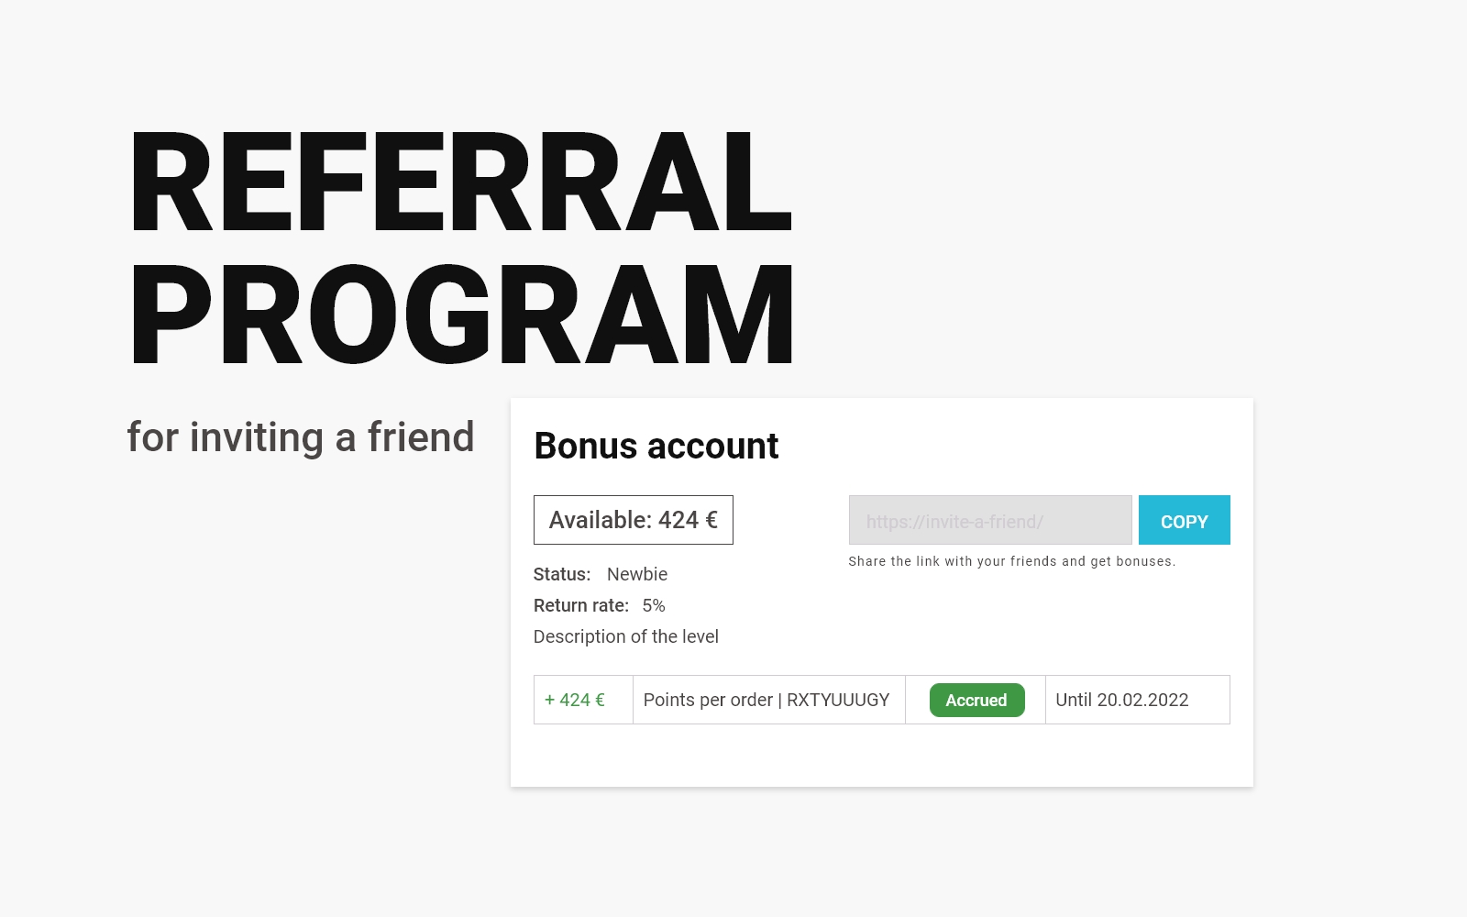This screenshot has width=1467, height=917.
Task: Click the Bonus account heading
Action: [x=656, y=447]
